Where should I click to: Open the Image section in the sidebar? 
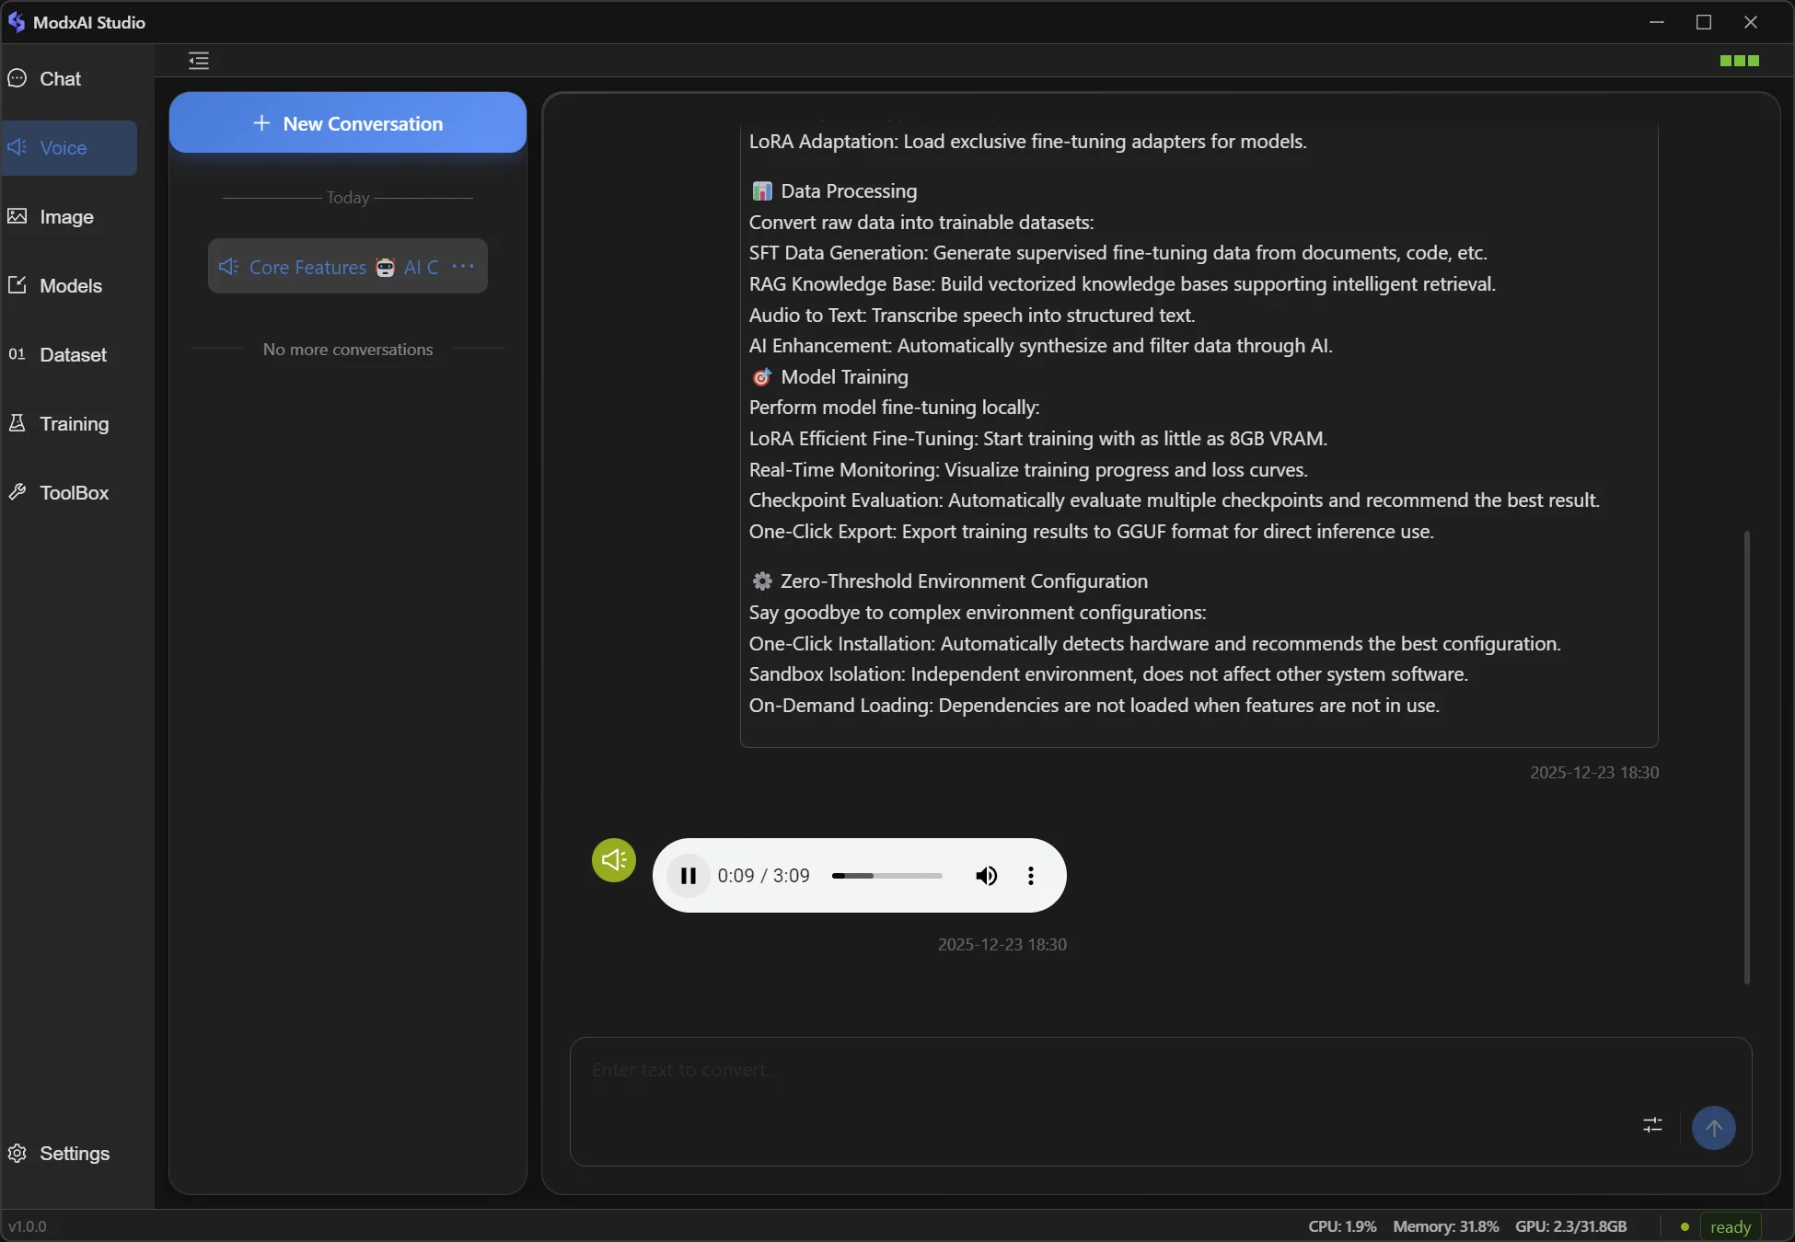(65, 217)
